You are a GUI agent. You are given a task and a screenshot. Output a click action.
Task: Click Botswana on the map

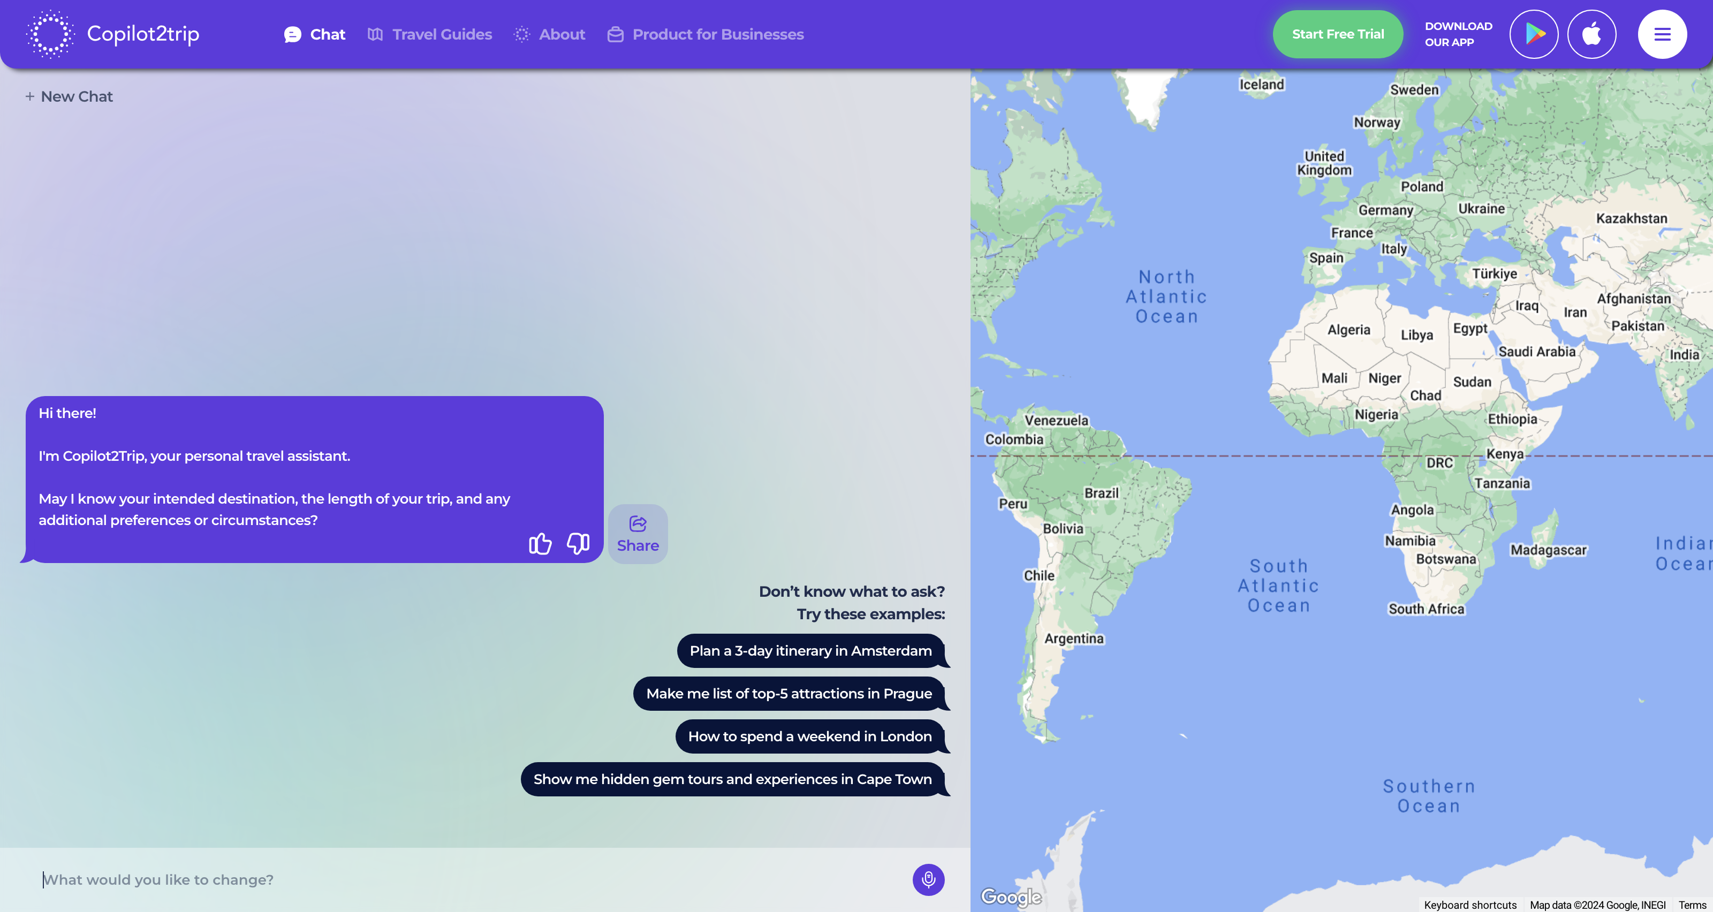tap(1446, 559)
